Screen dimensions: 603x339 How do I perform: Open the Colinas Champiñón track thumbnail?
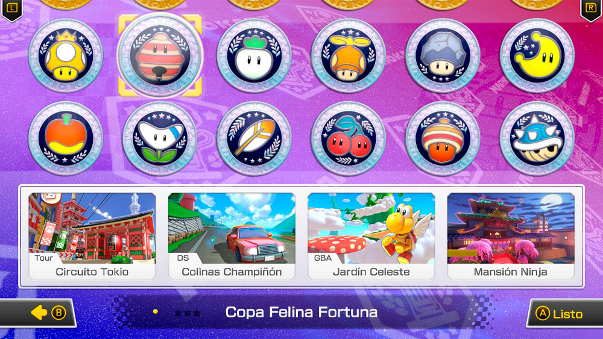click(x=232, y=236)
